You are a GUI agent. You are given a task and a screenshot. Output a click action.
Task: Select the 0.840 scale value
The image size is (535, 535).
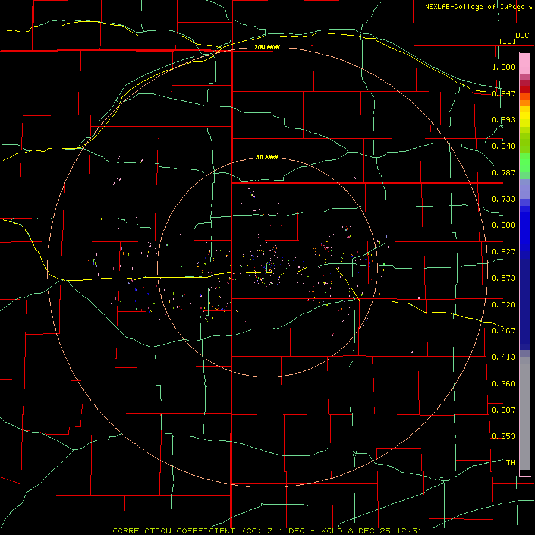point(503,146)
